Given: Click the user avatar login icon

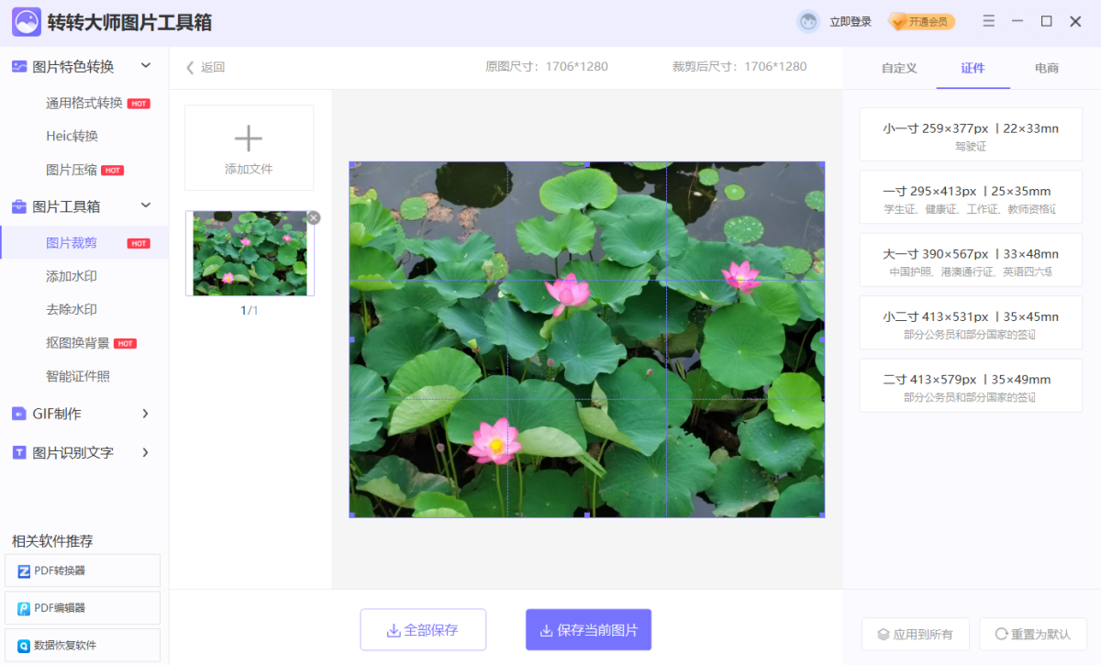Looking at the screenshot, I should point(808,22).
